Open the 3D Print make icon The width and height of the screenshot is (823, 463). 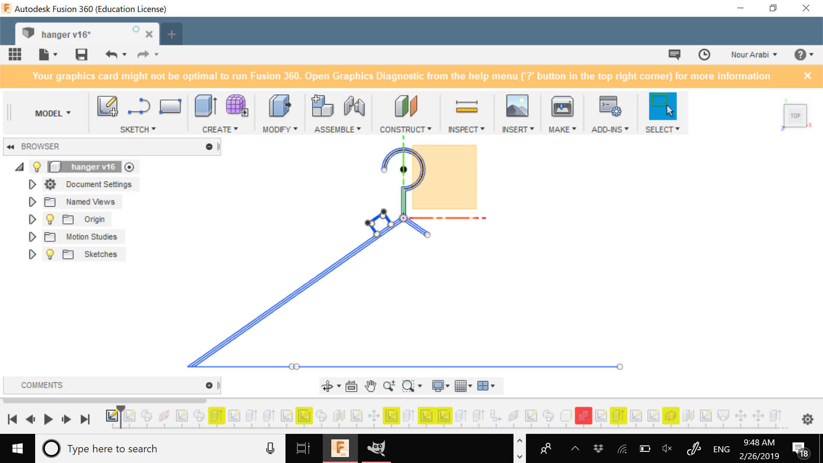coord(562,106)
